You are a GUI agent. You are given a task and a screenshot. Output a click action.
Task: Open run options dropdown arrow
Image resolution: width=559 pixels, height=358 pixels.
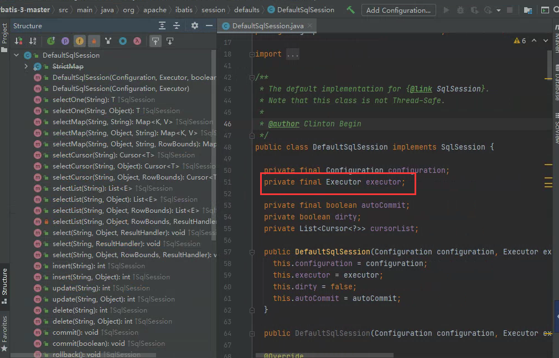coord(498,11)
